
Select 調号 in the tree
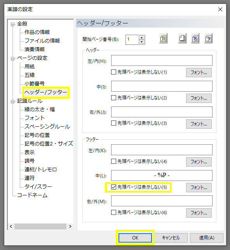point(30,161)
